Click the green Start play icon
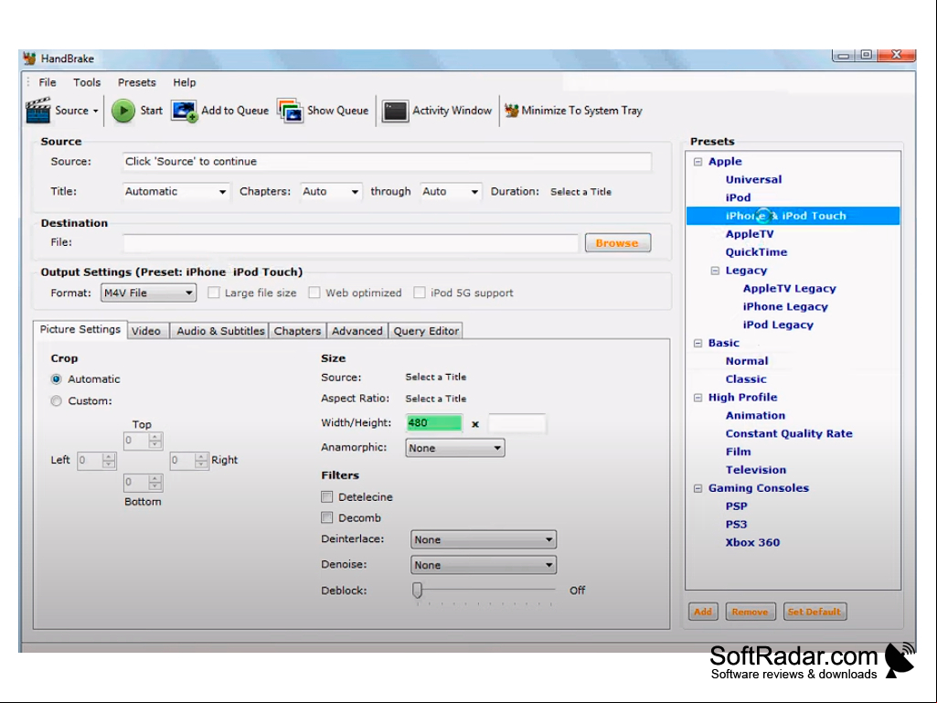937x703 pixels. click(123, 111)
